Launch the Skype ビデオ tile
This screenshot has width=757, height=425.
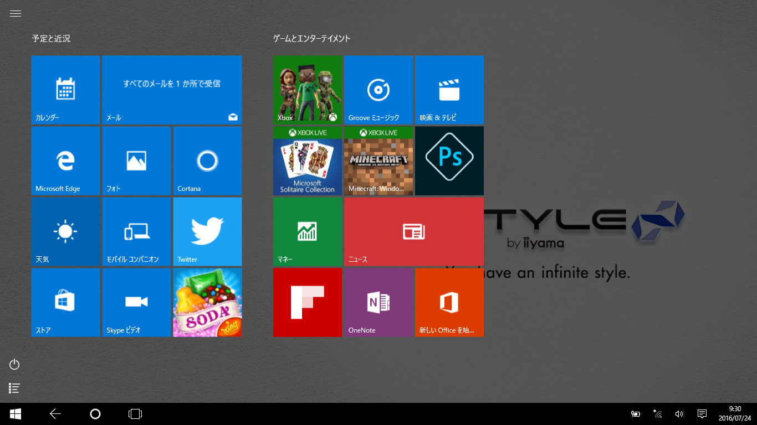tap(136, 302)
